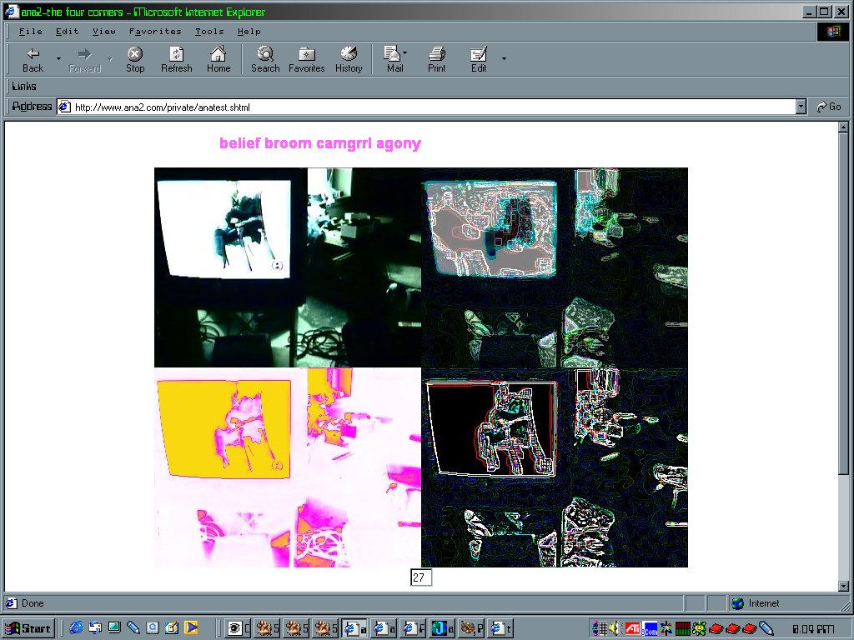
Task: Click the Mail toolbar button
Action: tap(394, 58)
